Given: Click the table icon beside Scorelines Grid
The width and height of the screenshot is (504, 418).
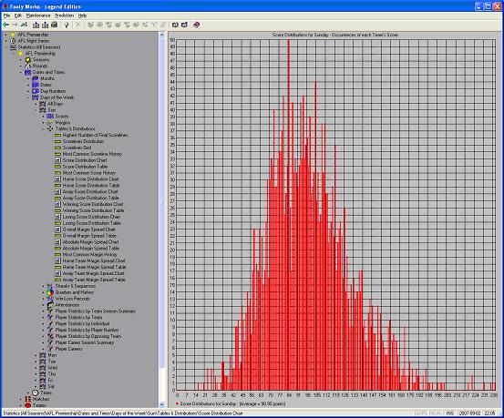Looking at the screenshot, I should pos(57,148).
